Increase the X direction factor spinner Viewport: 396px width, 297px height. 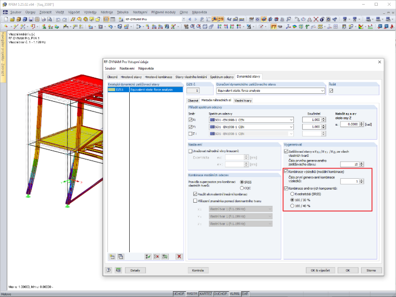coord(324,118)
